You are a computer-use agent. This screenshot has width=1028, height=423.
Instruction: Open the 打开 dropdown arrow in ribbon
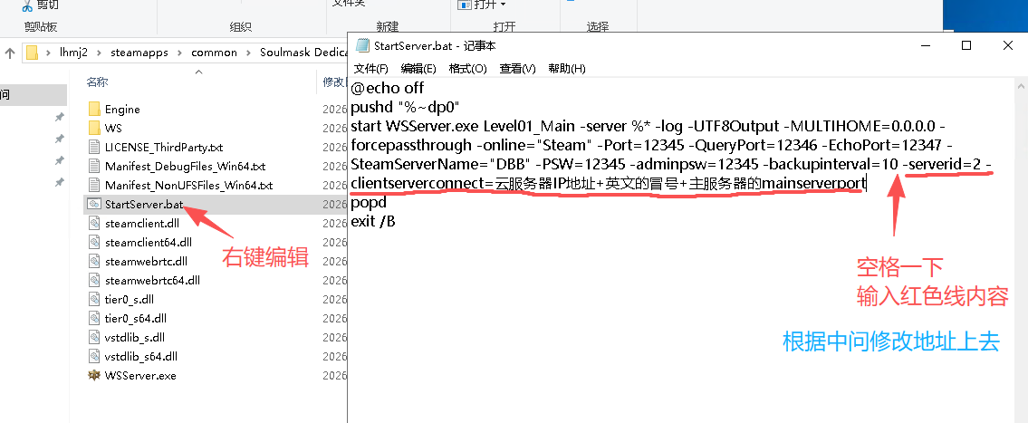pyautogui.click(x=503, y=5)
